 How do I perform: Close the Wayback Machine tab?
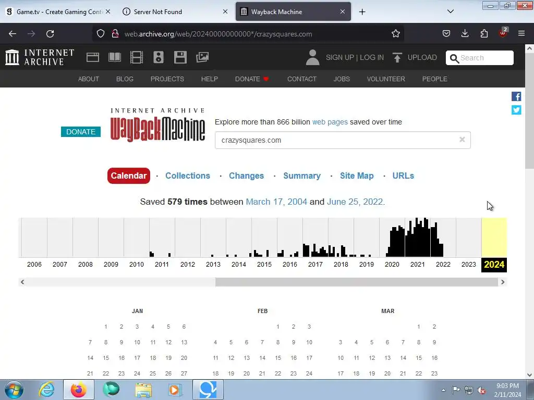(x=343, y=11)
